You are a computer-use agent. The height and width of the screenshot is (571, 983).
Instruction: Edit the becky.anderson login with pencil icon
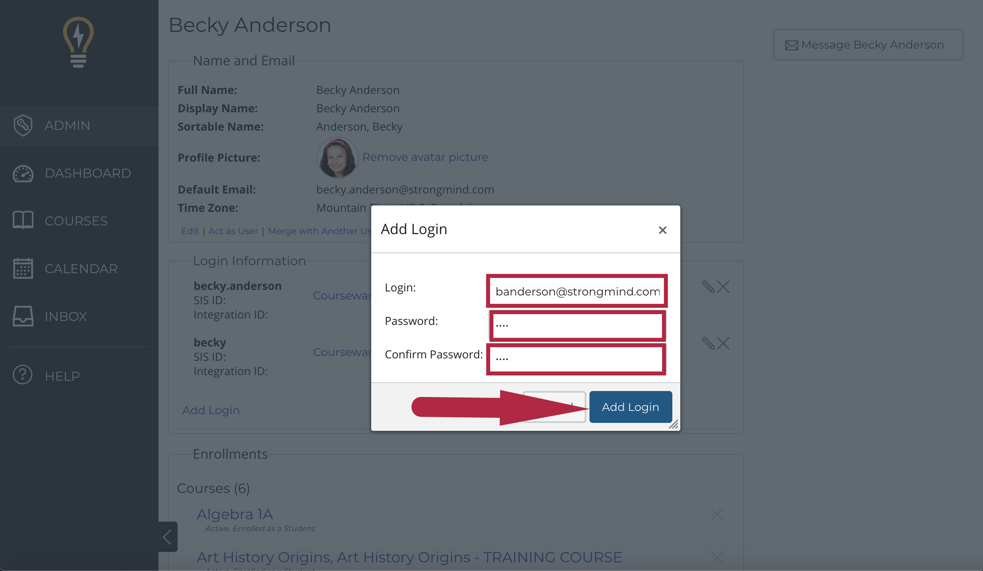[708, 287]
